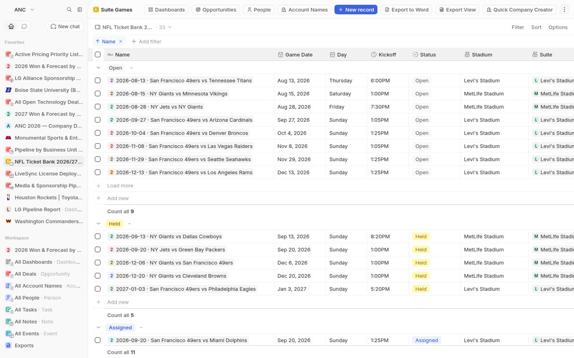Click Load more in Open group
Screen dimensions: 574x358
point(120,186)
